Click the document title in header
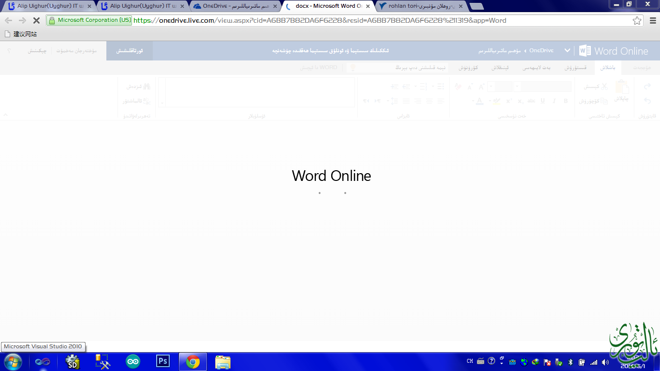 pyautogui.click(x=330, y=51)
